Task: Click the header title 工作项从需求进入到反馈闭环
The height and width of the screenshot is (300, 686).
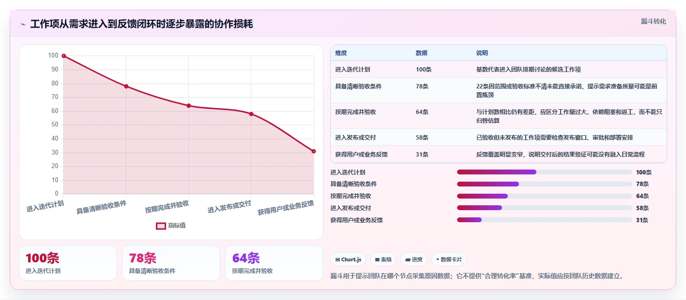Action: 141,24
